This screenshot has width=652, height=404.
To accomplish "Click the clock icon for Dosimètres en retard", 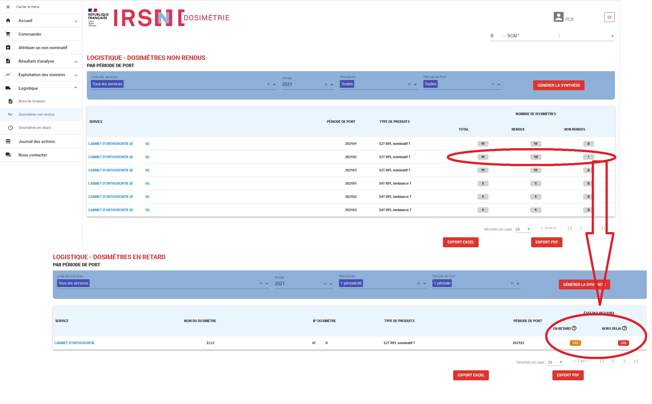I will click(11, 128).
